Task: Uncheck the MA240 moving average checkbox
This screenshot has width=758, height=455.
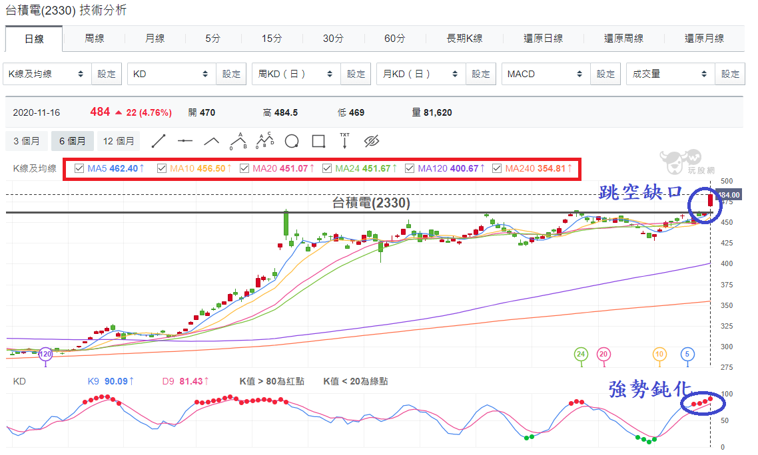Action: click(497, 168)
